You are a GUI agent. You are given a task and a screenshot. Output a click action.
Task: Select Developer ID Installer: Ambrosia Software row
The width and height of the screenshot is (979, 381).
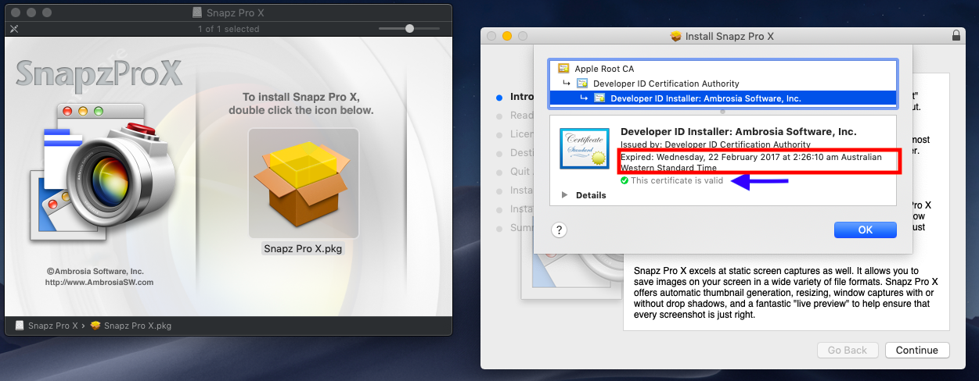[x=724, y=98]
